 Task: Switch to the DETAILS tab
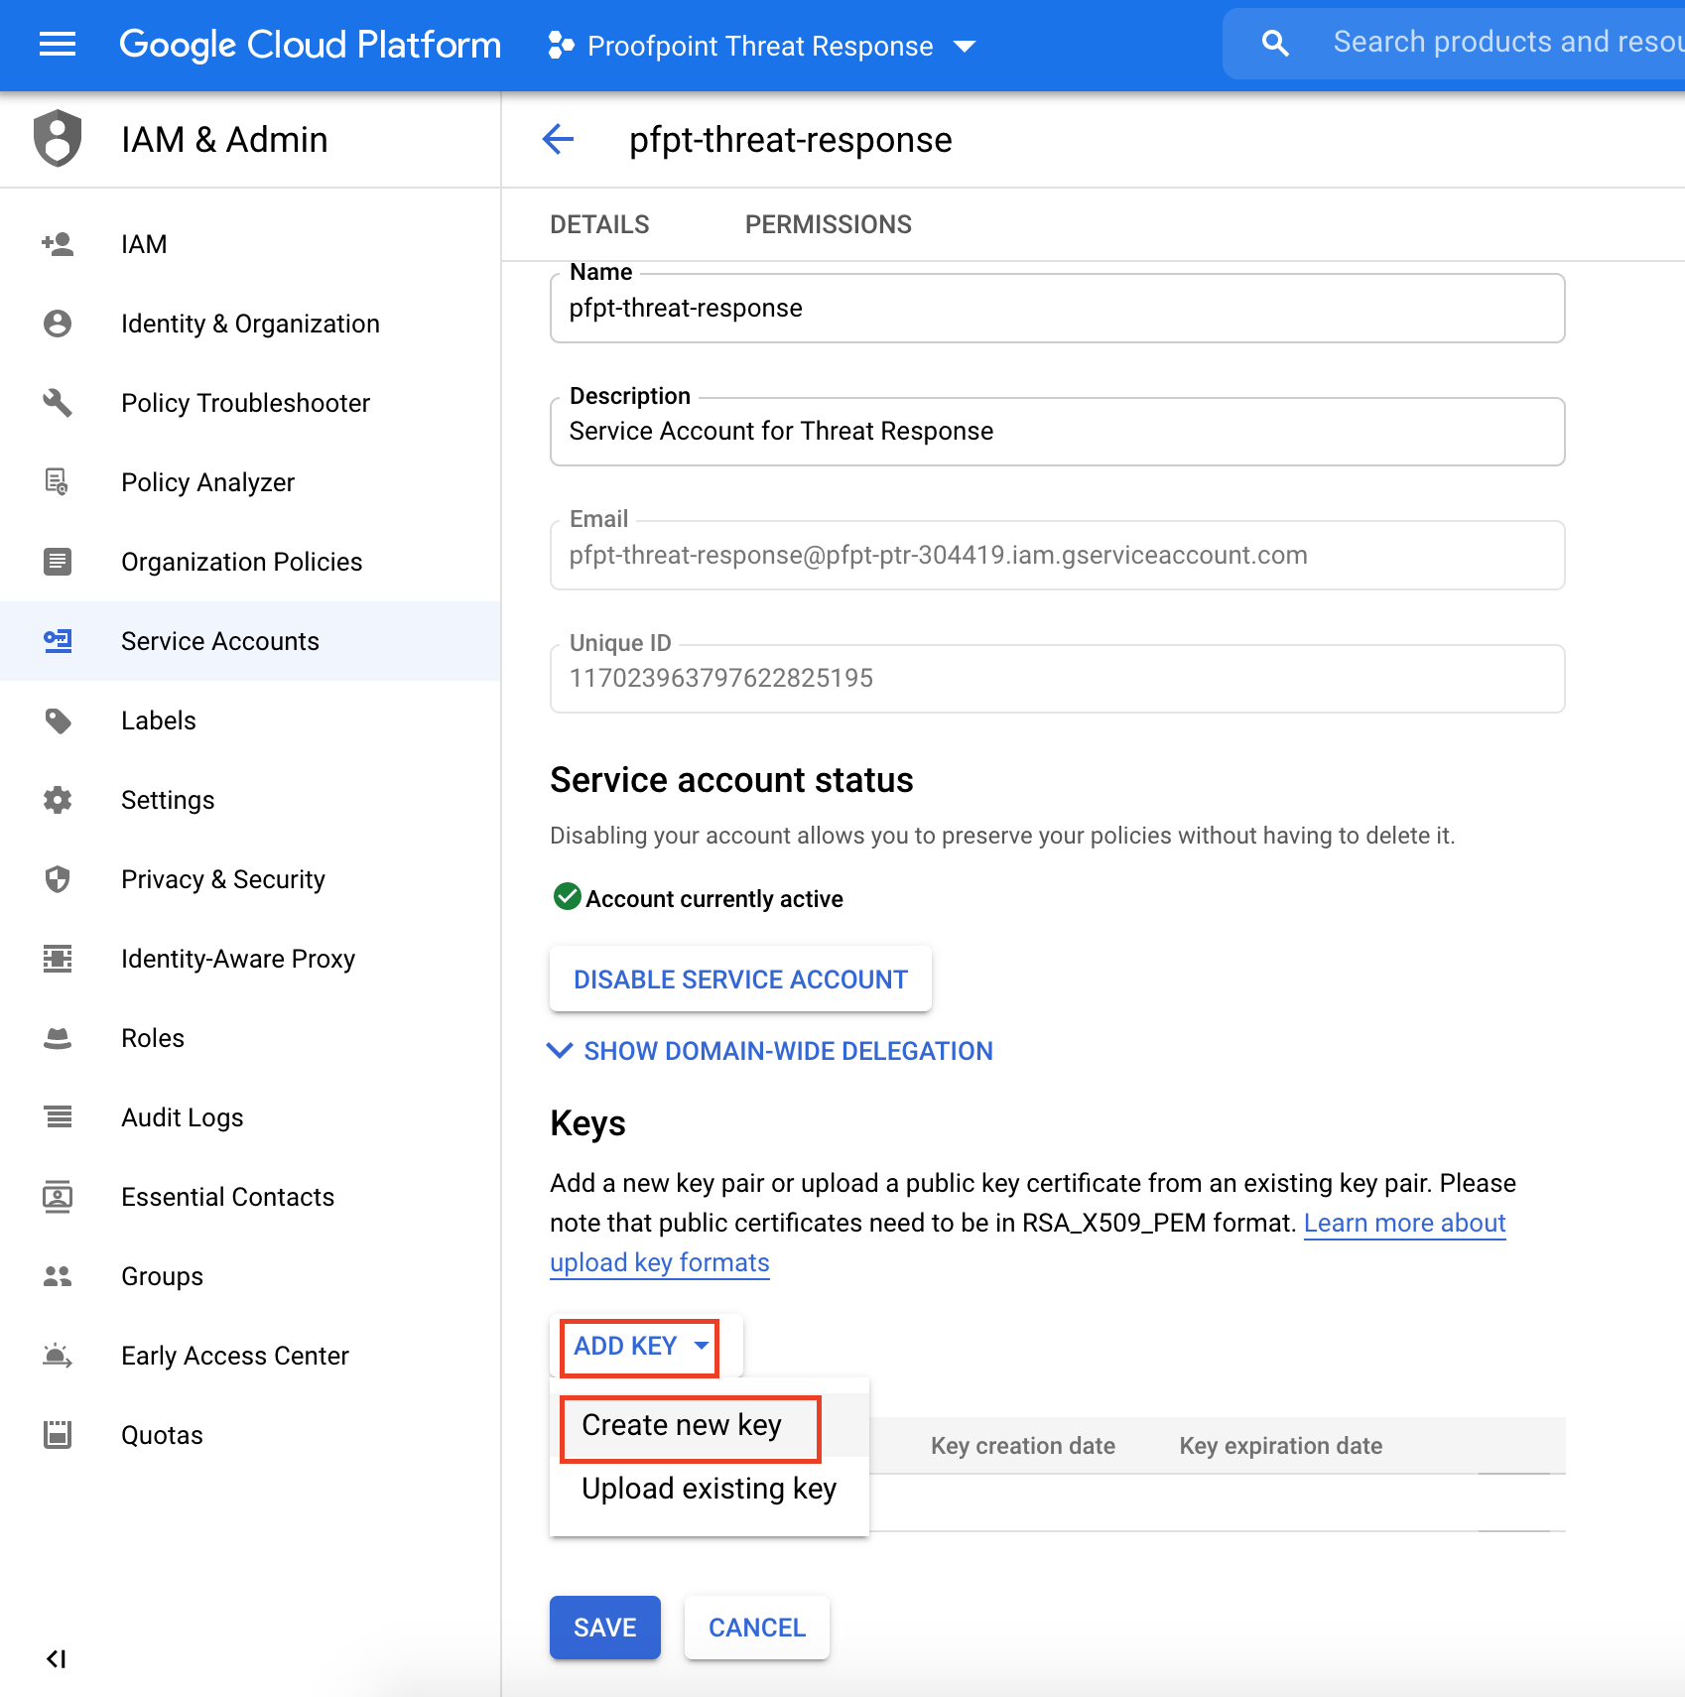[x=599, y=225]
